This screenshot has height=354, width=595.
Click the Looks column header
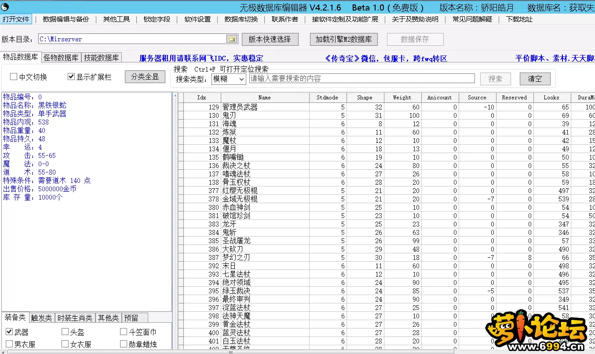(552, 98)
